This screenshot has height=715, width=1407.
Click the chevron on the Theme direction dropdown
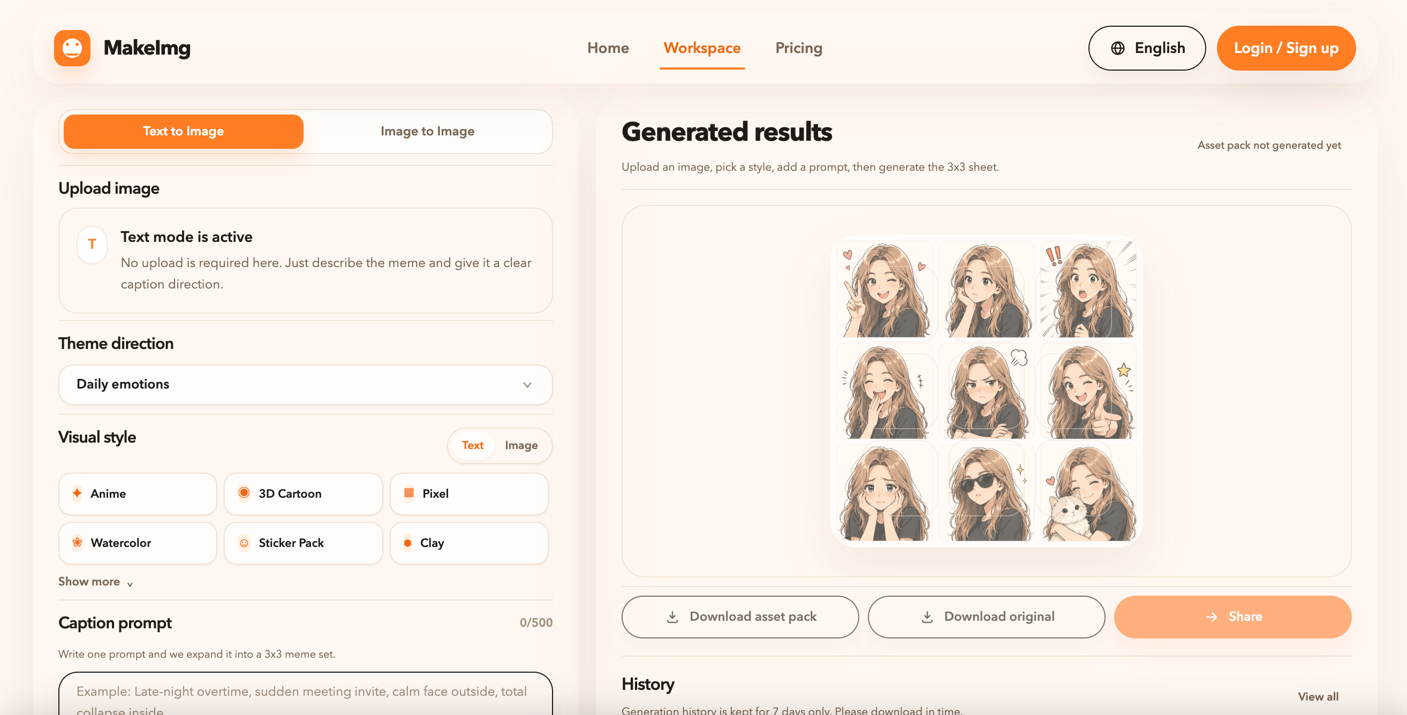[527, 385]
